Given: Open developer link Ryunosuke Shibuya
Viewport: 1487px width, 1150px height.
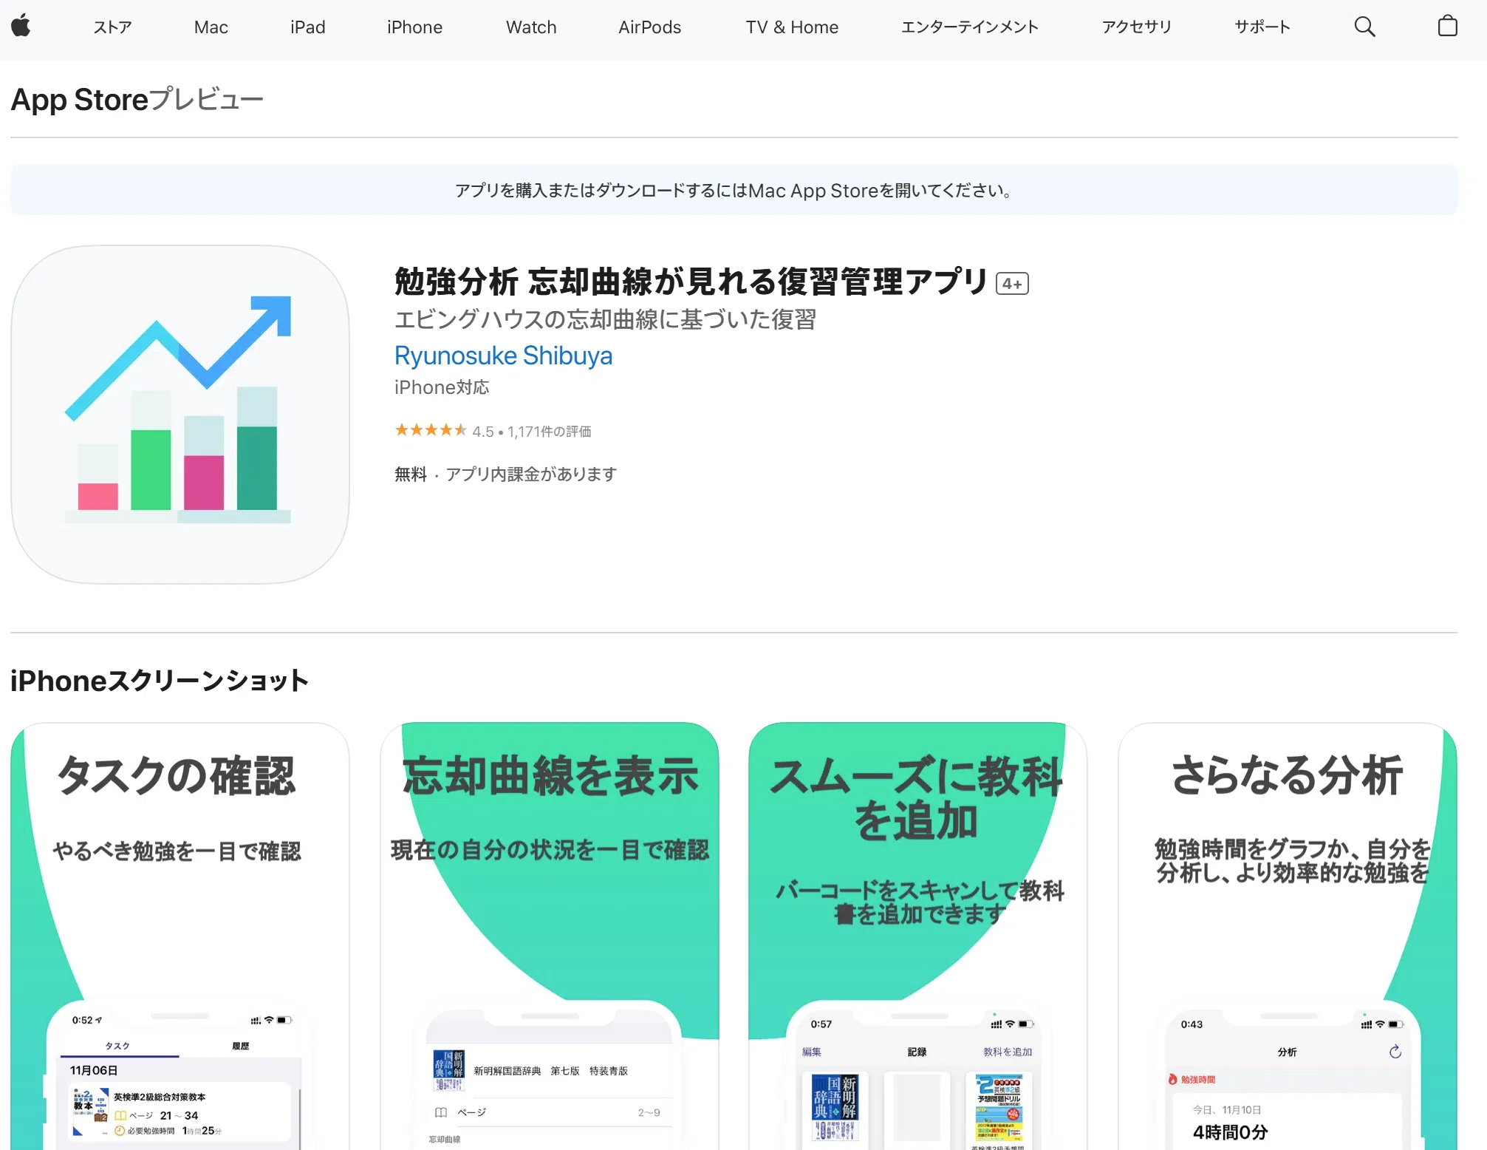Looking at the screenshot, I should (503, 355).
